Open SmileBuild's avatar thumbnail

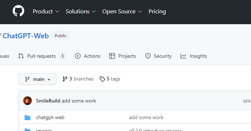(27, 101)
